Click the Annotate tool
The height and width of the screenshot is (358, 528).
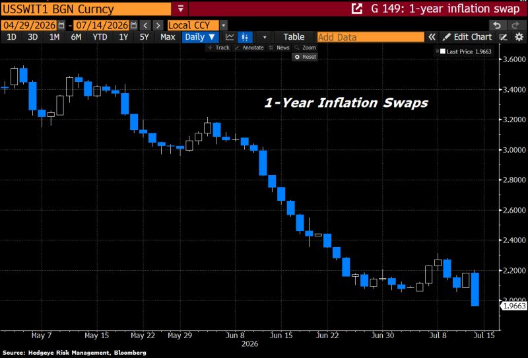[249, 48]
